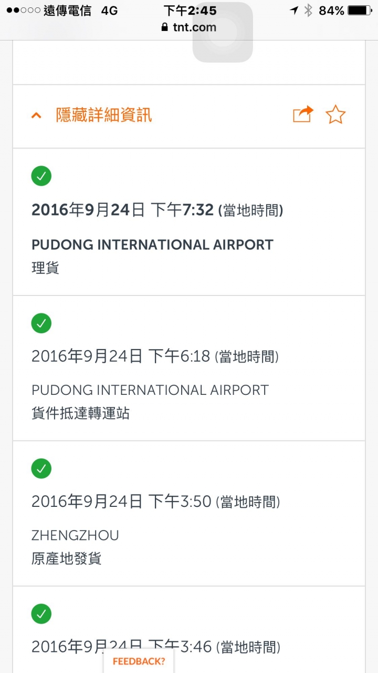
Task: Tap the green checkmark for 下午7:32 event
Action: 41,176
